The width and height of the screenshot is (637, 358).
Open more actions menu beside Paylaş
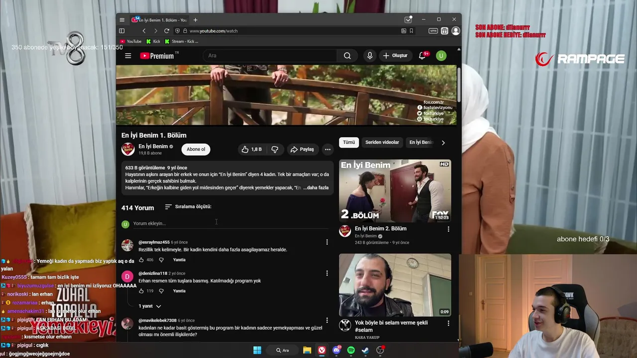pyautogui.click(x=327, y=149)
